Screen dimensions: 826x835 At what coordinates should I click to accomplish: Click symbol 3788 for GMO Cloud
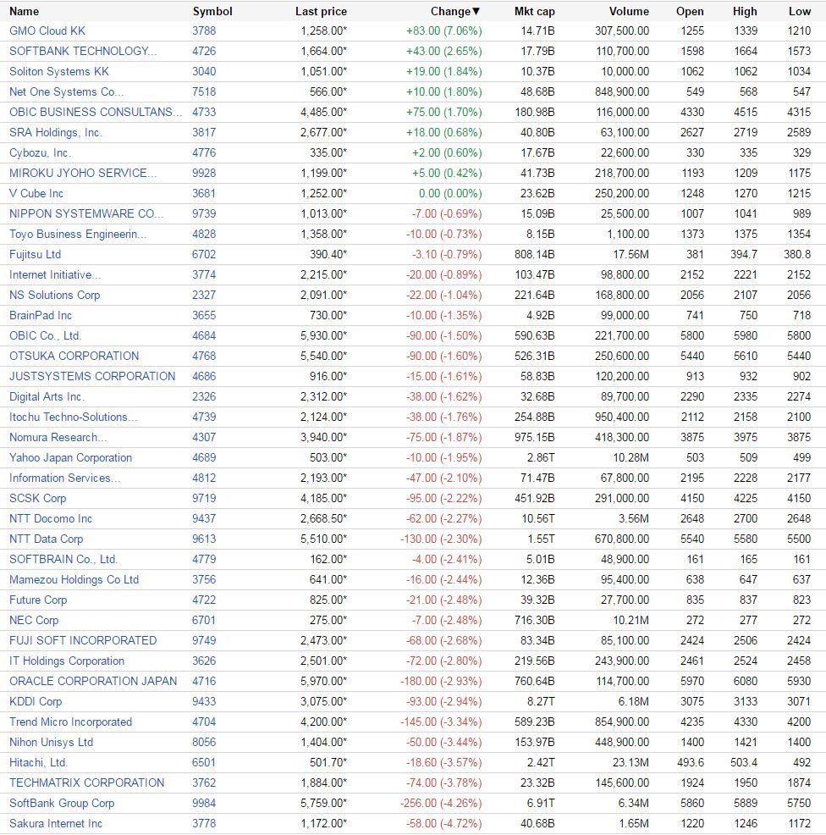(x=204, y=30)
